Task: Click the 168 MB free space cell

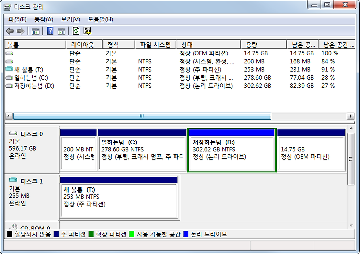Action: [300, 62]
